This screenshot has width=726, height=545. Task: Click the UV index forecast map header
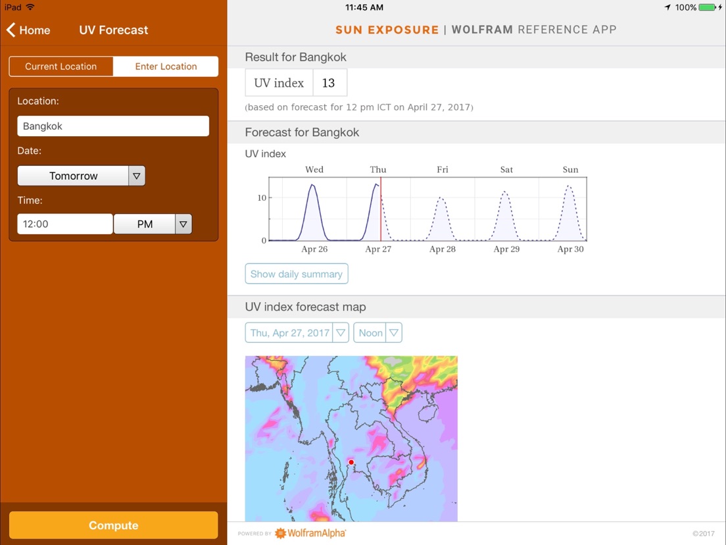pos(305,307)
